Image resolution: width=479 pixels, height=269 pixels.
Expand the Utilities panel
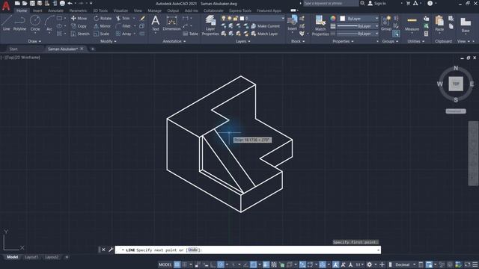416,41
